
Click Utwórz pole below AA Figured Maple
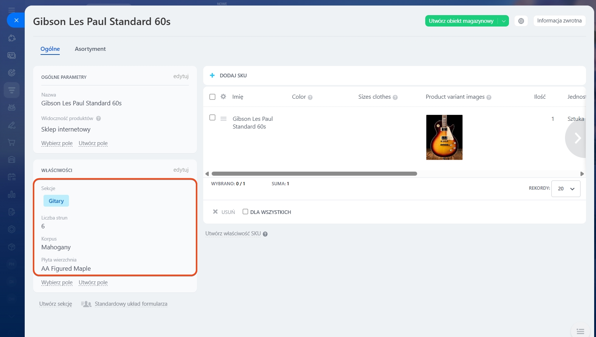point(93,282)
